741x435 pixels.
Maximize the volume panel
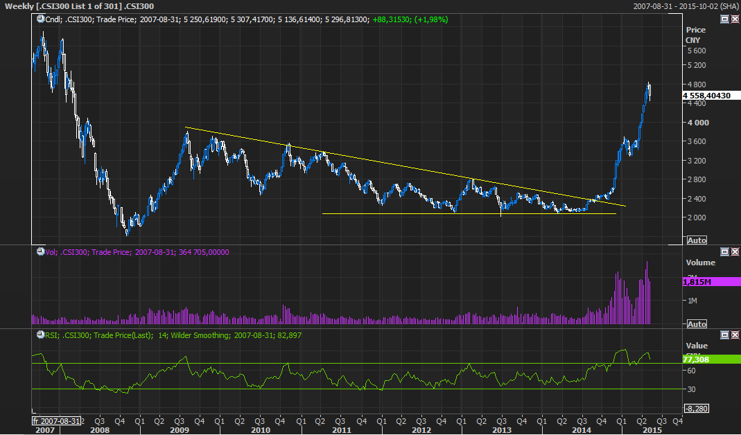724,251
